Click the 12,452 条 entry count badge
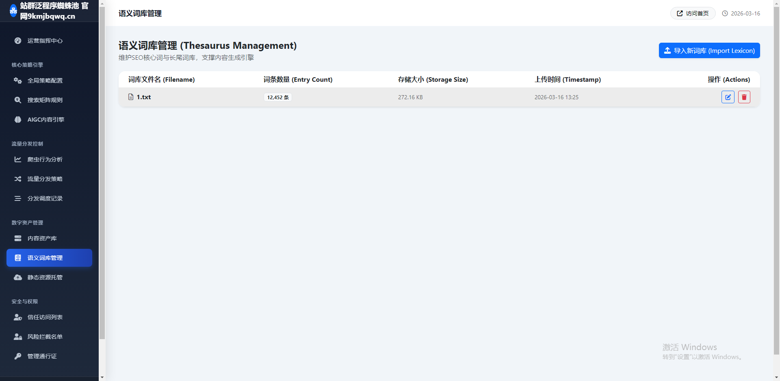The image size is (780, 381). (x=278, y=97)
